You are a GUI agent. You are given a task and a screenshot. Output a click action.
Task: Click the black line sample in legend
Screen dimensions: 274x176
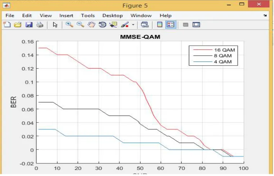(202, 56)
